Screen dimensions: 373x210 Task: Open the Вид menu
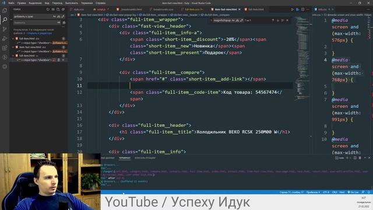47,3
